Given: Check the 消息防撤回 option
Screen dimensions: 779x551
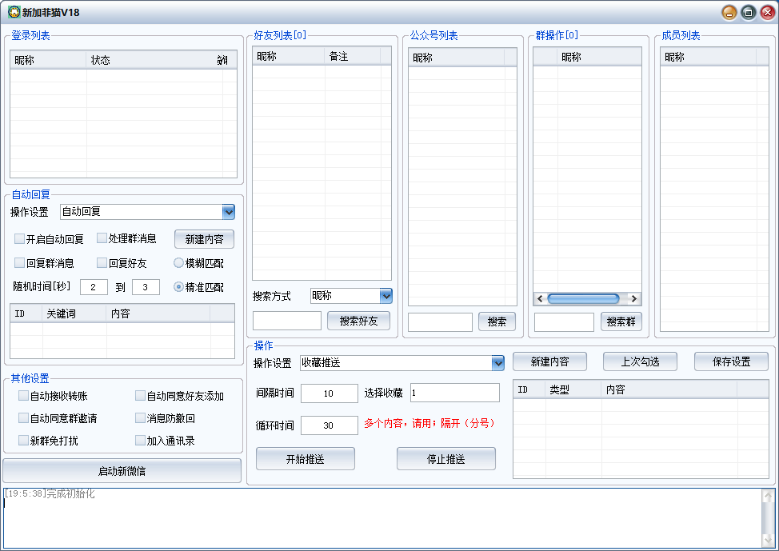Looking at the screenshot, I should 141,418.
